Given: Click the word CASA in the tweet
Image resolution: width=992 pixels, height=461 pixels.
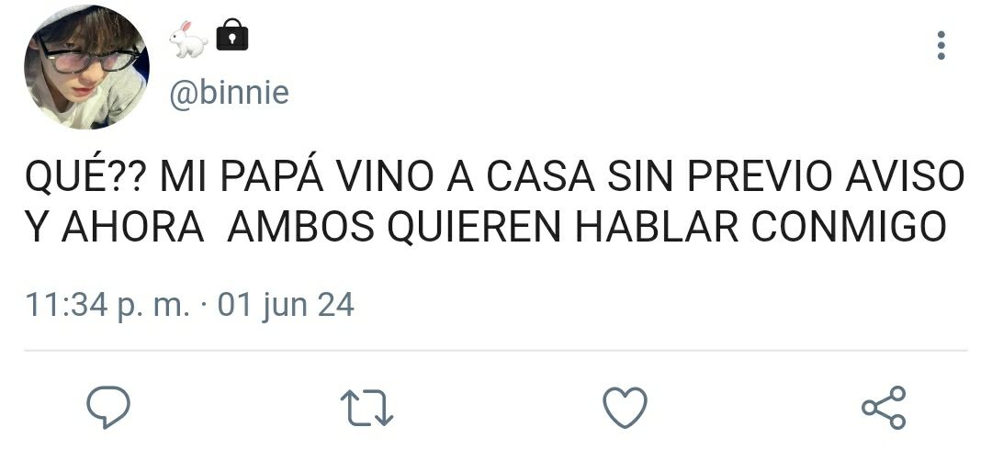Looking at the screenshot, I should (x=540, y=177).
